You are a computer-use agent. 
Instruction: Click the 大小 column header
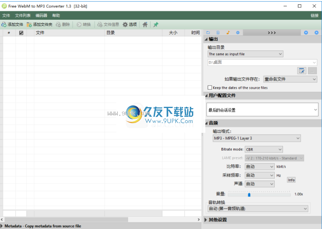pos(173,33)
